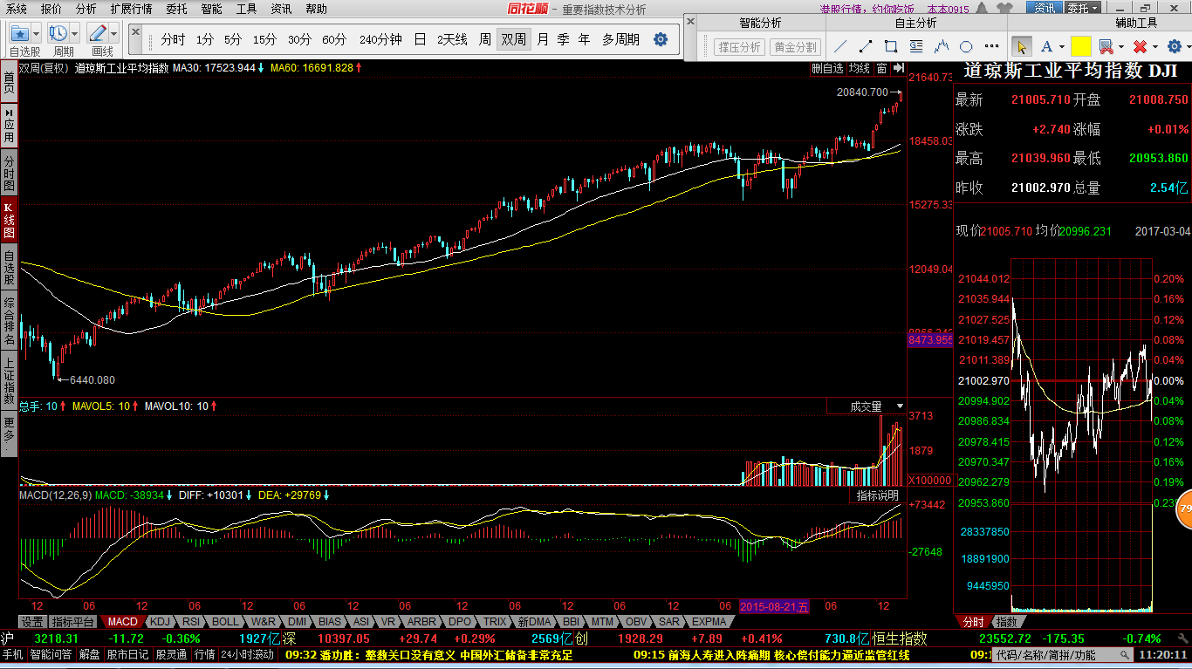Click the 黄金分割 button
The height and width of the screenshot is (669, 1192).
click(795, 47)
